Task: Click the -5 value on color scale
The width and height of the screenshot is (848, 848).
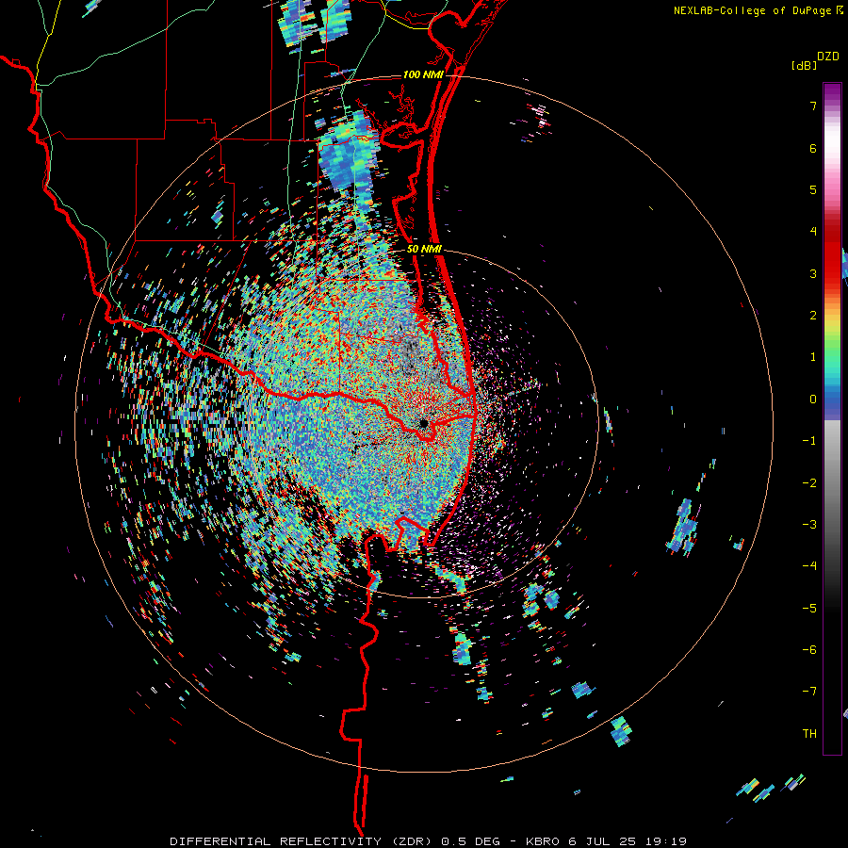Action: pos(809,608)
